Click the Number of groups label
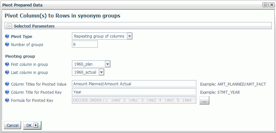This screenshot has height=133, width=276. point(27,45)
